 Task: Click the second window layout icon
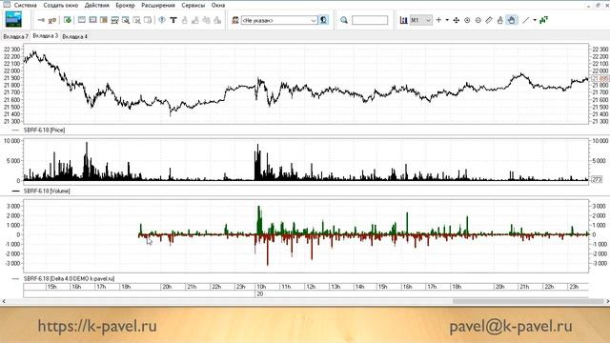(x=92, y=20)
